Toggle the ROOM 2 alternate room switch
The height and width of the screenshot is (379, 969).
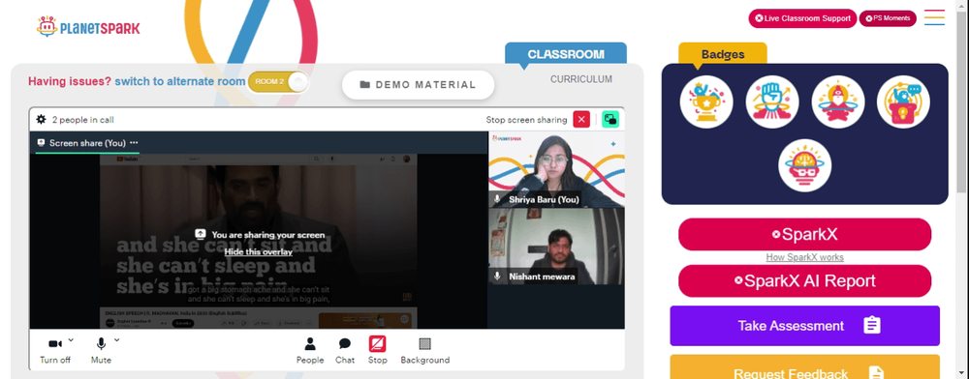(278, 82)
